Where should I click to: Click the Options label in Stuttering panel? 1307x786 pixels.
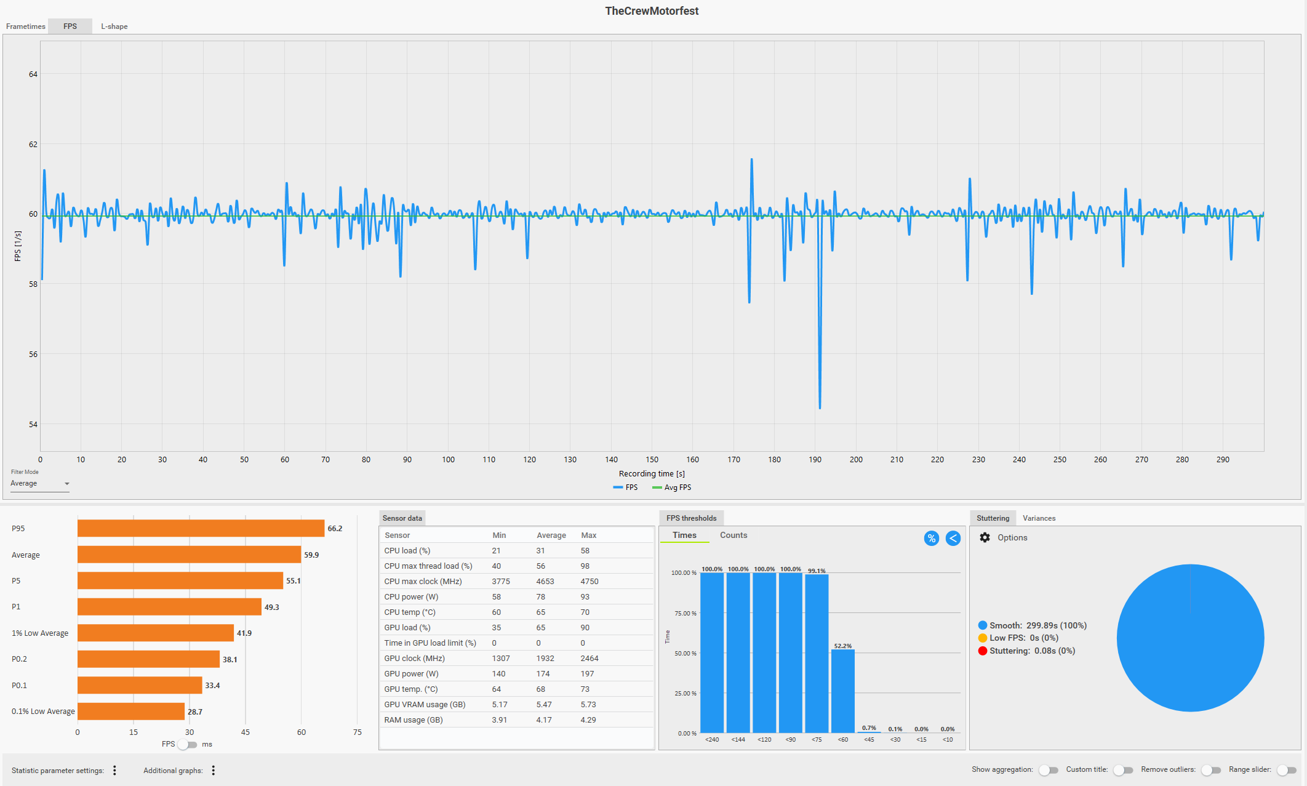pos(1012,537)
